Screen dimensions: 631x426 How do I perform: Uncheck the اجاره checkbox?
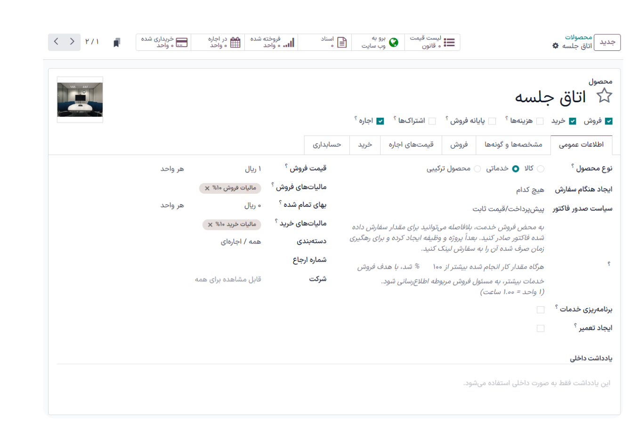pyautogui.click(x=380, y=121)
